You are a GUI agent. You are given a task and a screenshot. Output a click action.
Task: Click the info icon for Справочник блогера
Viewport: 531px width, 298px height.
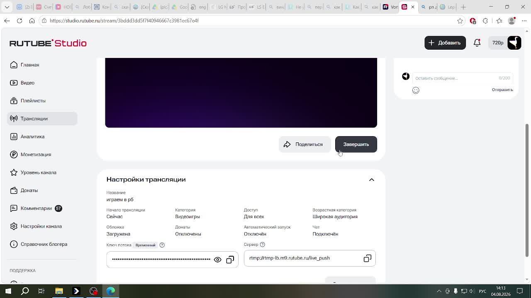pos(14,244)
